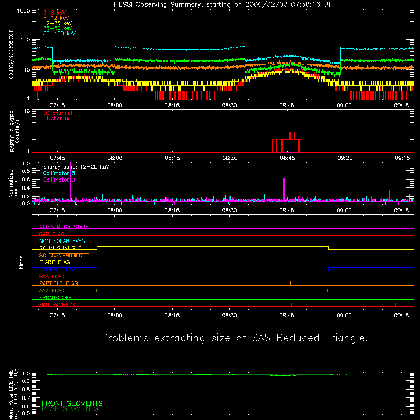
Task: Click the olive flag label below PARTICLE FLAG
Action: coord(51,290)
